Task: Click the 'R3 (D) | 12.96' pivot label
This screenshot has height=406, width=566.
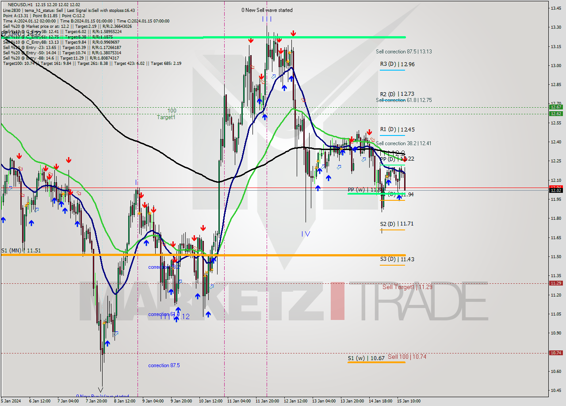Action: 397,64
